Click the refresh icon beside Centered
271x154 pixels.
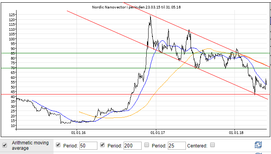258,145
